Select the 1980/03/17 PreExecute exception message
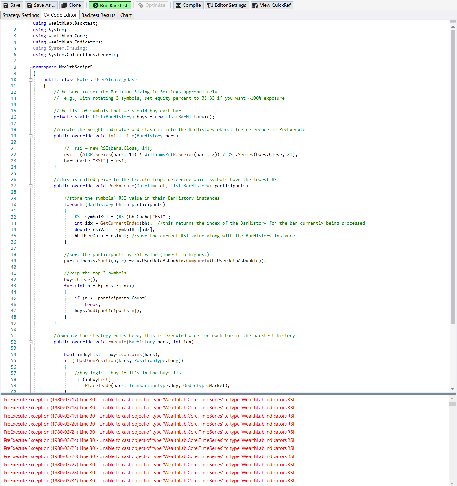The height and width of the screenshot is (486, 457). tap(150, 400)
